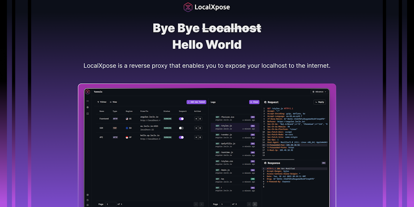Click the Frontend tunnel name
The height and width of the screenshot is (207, 414).
coord(104,119)
